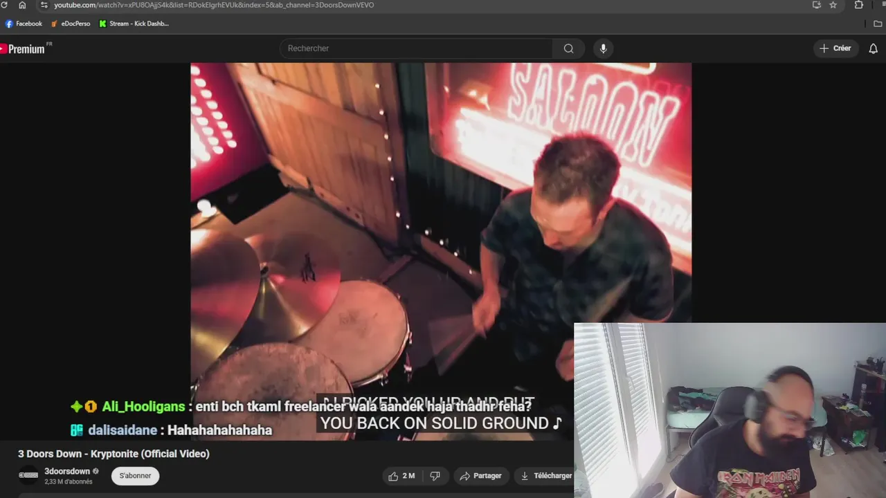The image size is (886, 498).
Task: Click the 2,33 M d'abonnés subscriber count
Action: tap(69, 481)
